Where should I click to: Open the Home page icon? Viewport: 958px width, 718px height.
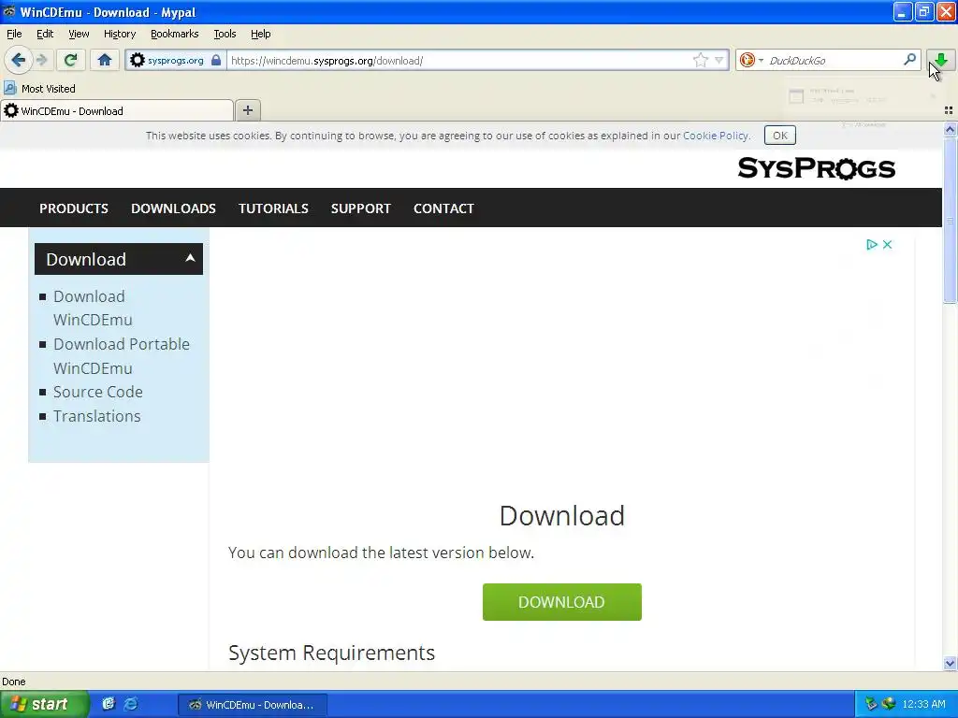(105, 60)
